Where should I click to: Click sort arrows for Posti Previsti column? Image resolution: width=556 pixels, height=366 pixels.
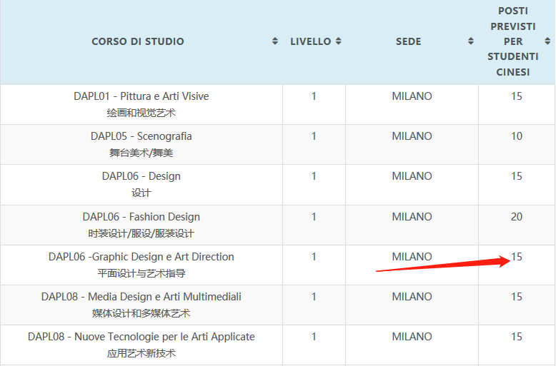547,41
